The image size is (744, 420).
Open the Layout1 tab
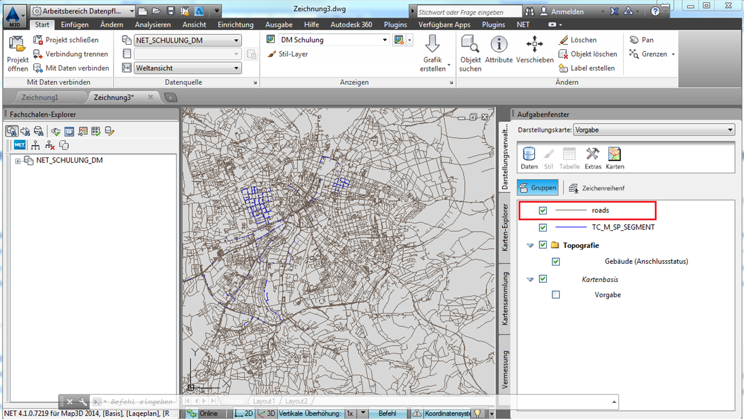coord(264,402)
